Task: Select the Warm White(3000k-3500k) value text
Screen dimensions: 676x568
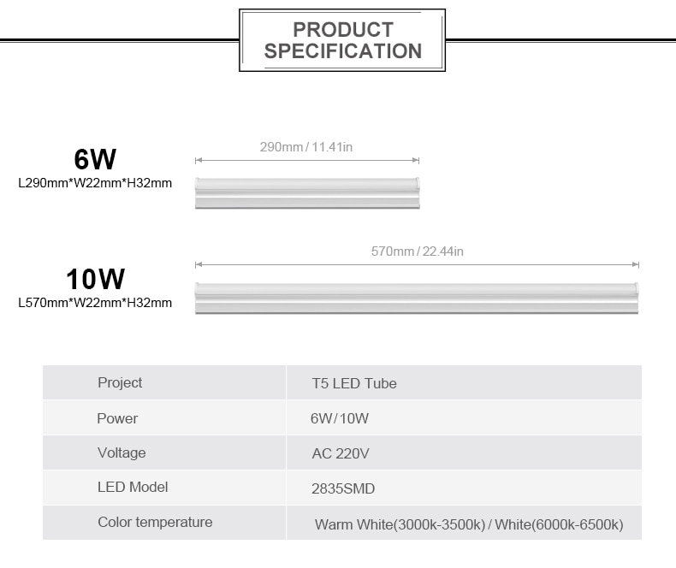Action: [x=400, y=524]
